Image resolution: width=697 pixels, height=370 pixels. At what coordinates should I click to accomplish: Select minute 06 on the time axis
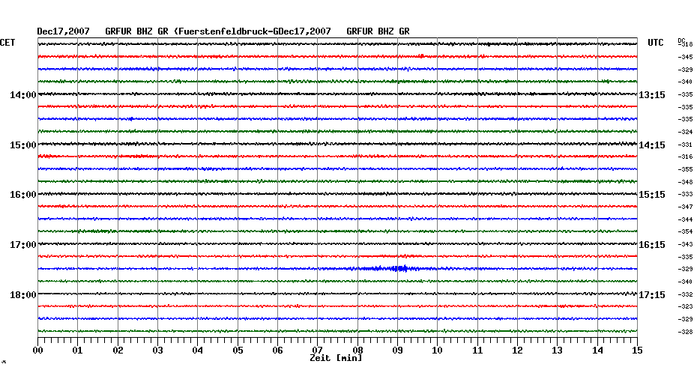pos(278,350)
